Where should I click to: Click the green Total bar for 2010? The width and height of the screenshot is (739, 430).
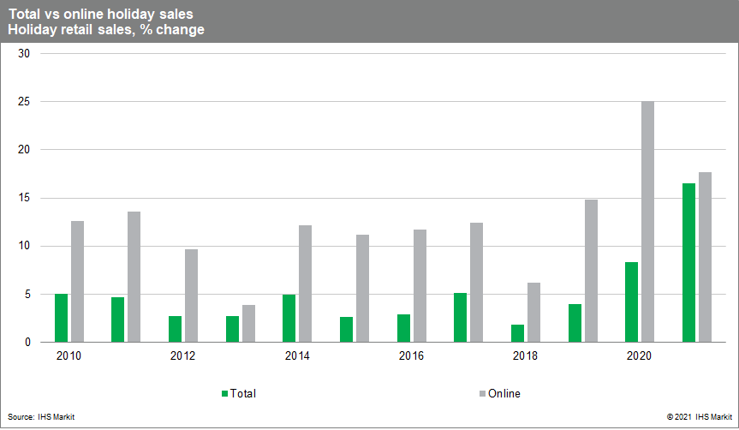coord(61,318)
